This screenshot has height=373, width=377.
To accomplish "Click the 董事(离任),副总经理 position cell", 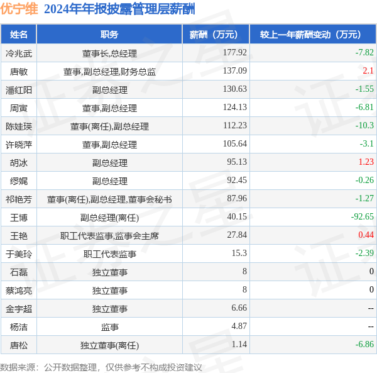I will pos(109,126).
